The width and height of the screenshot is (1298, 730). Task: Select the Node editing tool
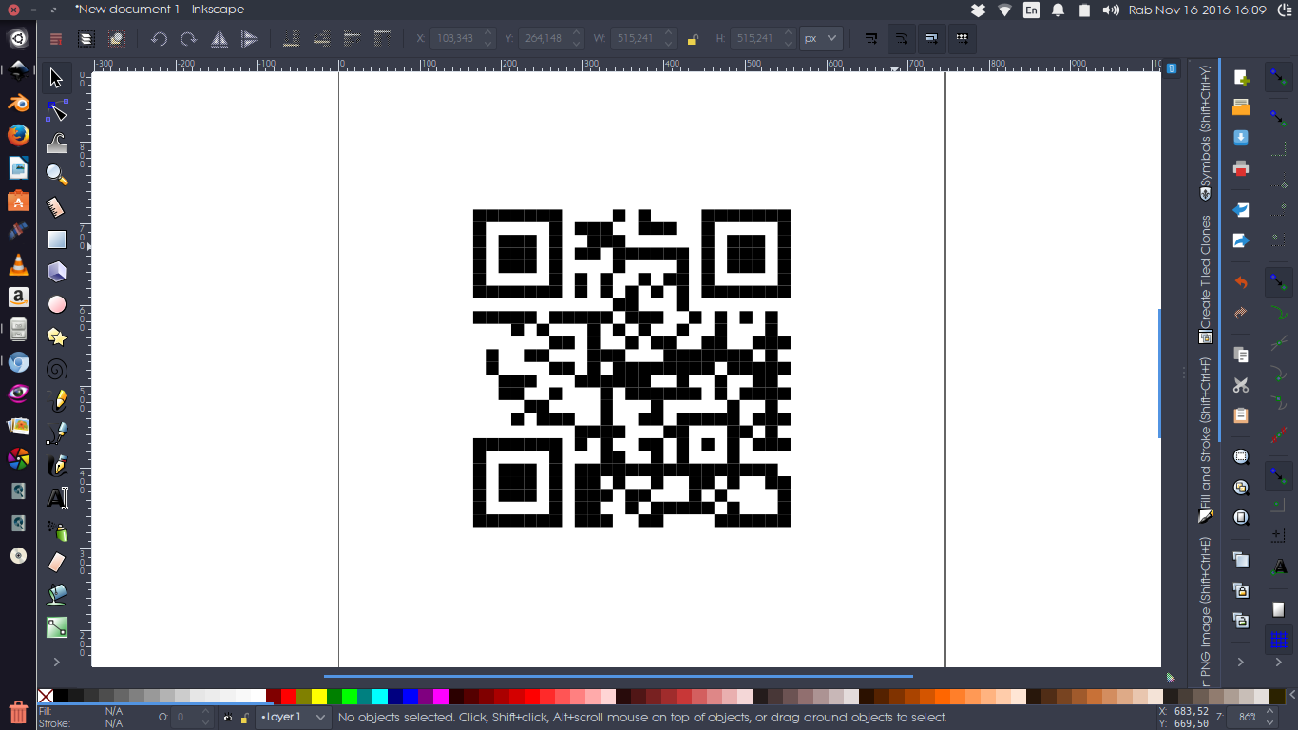click(x=56, y=111)
